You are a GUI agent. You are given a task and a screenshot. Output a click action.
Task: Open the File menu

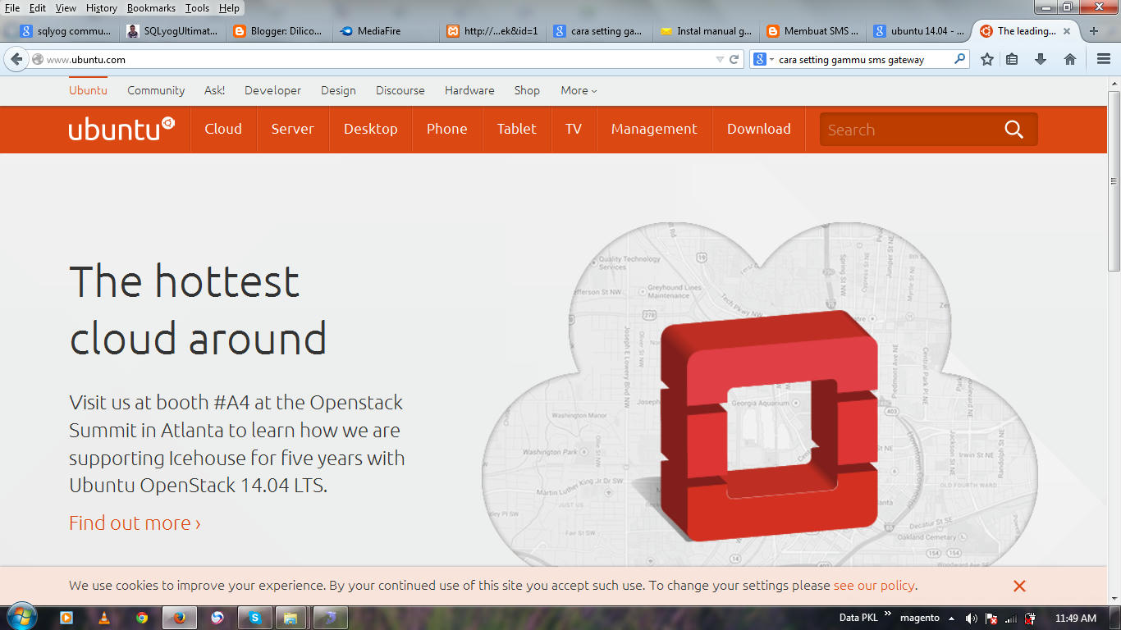pos(12,8)
